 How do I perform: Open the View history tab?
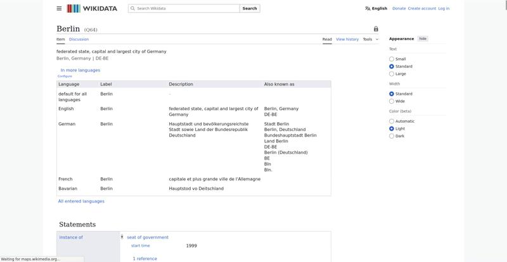tap(347, 39)
